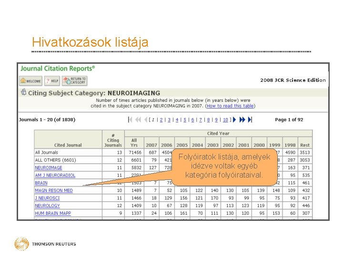The width and height of the screenshot is (343, 257).
Task: Click the 2008 JCR Science Edition label
Action: coord(293,80)
